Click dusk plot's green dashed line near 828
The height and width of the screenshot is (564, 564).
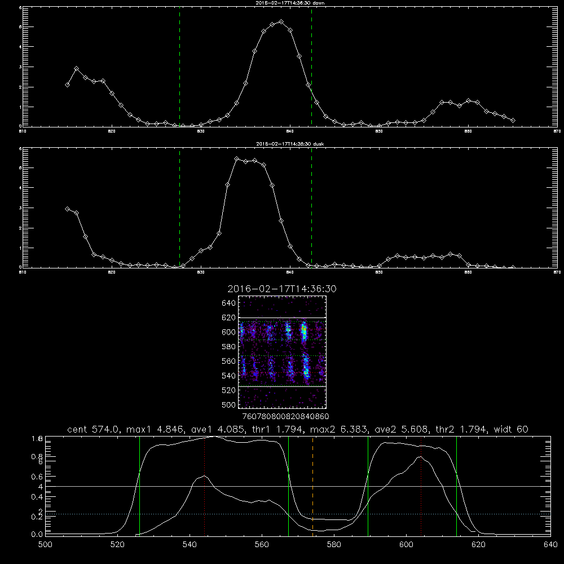pos(179,208)
